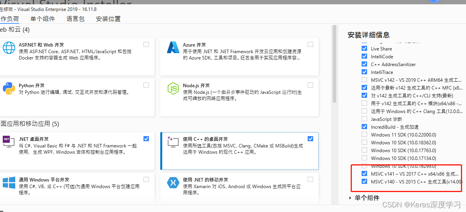Uncheck the v142 C++ MFC checkbox

click(x=364, y=88)
